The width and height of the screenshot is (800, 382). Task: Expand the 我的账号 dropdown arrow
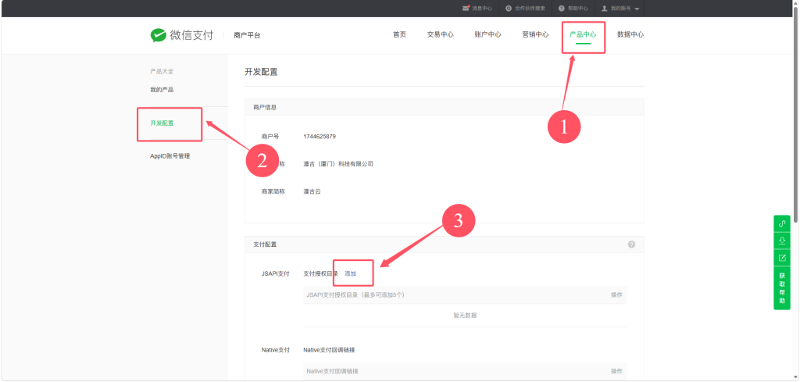(x=637, y=9)
